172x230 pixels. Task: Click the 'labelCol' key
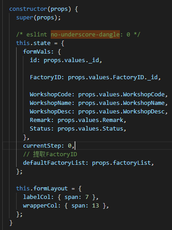click(37, 197)
